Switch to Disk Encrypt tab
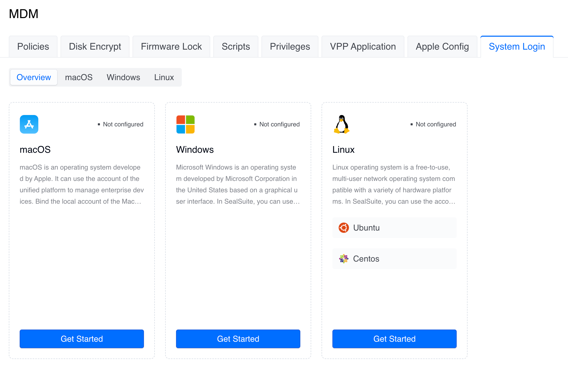The height and width of the screenshot is (367, 568). click(95, 47)
